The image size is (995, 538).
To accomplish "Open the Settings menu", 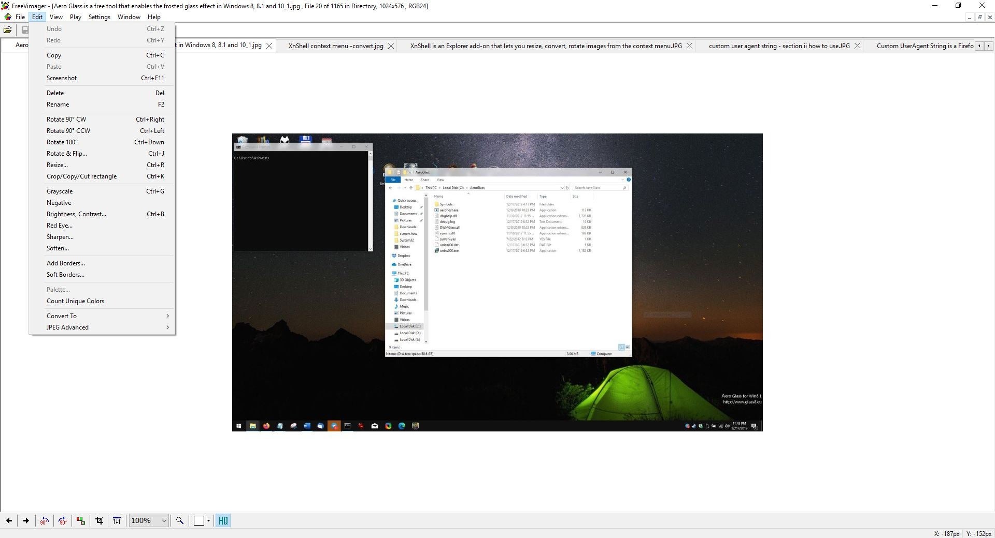I will tap(99, 17).
